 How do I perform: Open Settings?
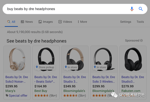click(125, 22)
